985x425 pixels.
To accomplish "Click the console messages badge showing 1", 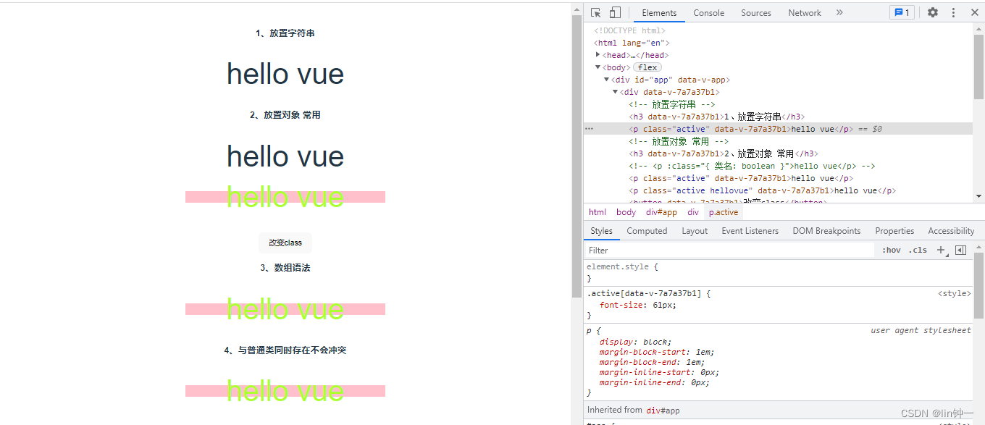I will [x=902, y=12].
